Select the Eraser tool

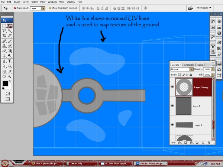(4, 51)
